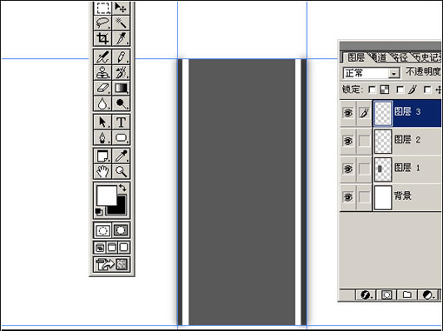Select the Crop tool

(x=102, y=38)
